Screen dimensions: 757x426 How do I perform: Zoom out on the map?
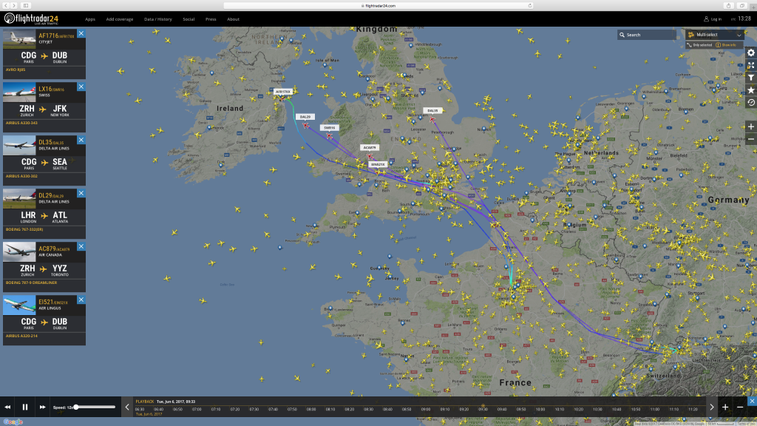point(751,139)
